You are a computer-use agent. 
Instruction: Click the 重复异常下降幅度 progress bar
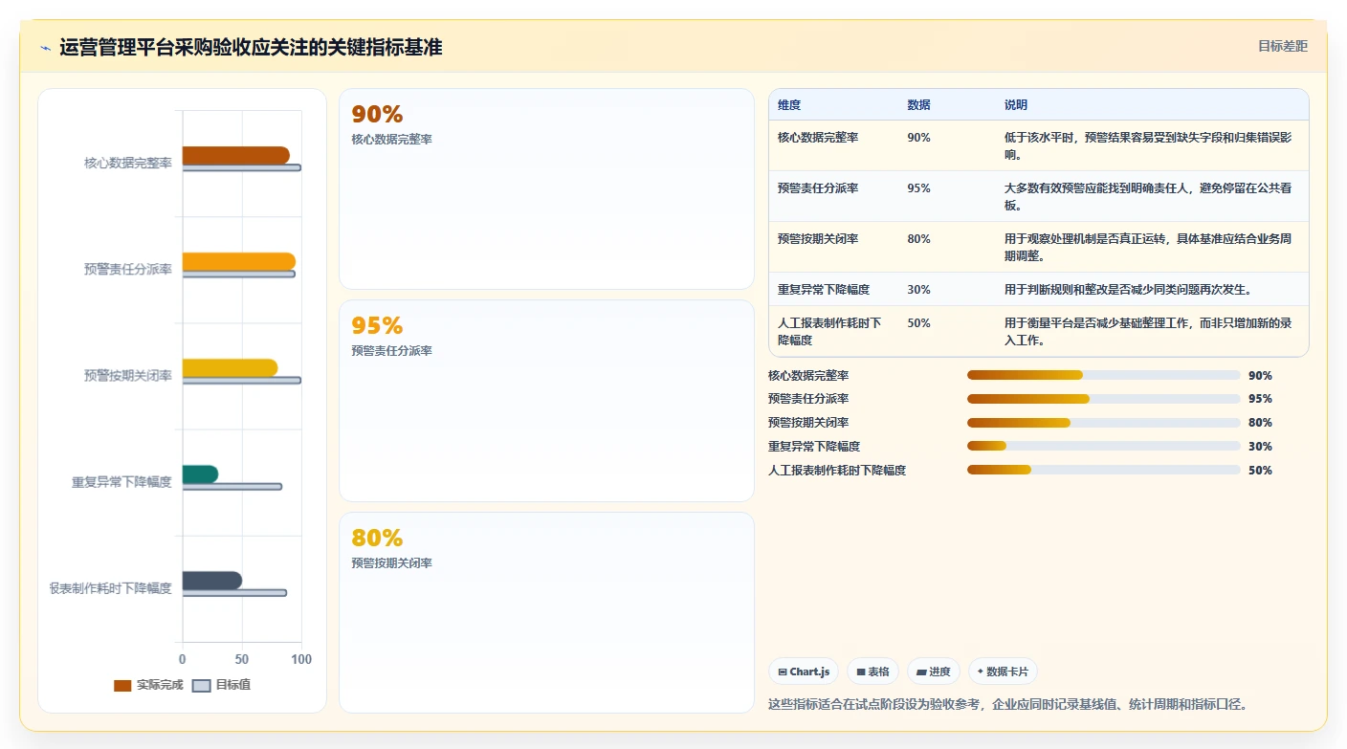[x=1104, y=446]
